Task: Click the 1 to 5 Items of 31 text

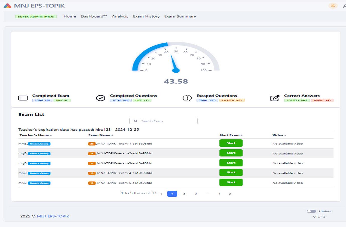Action: click(139, 193)
